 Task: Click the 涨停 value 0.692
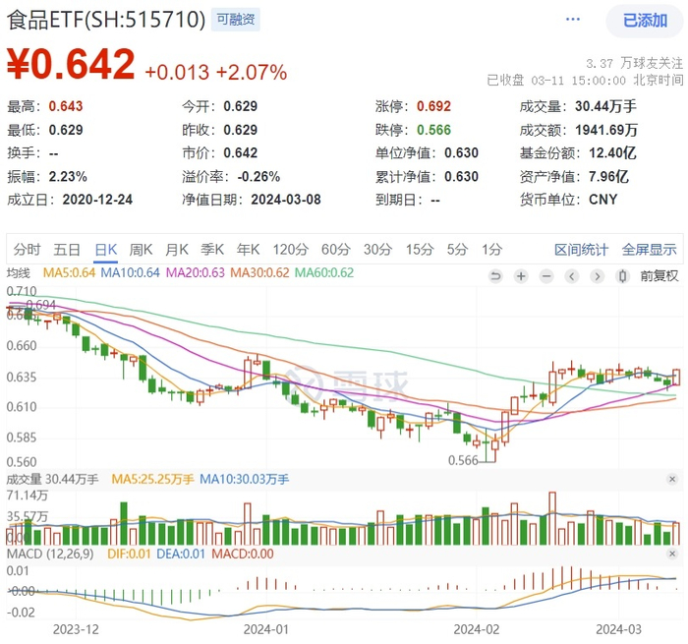(434, 106)
